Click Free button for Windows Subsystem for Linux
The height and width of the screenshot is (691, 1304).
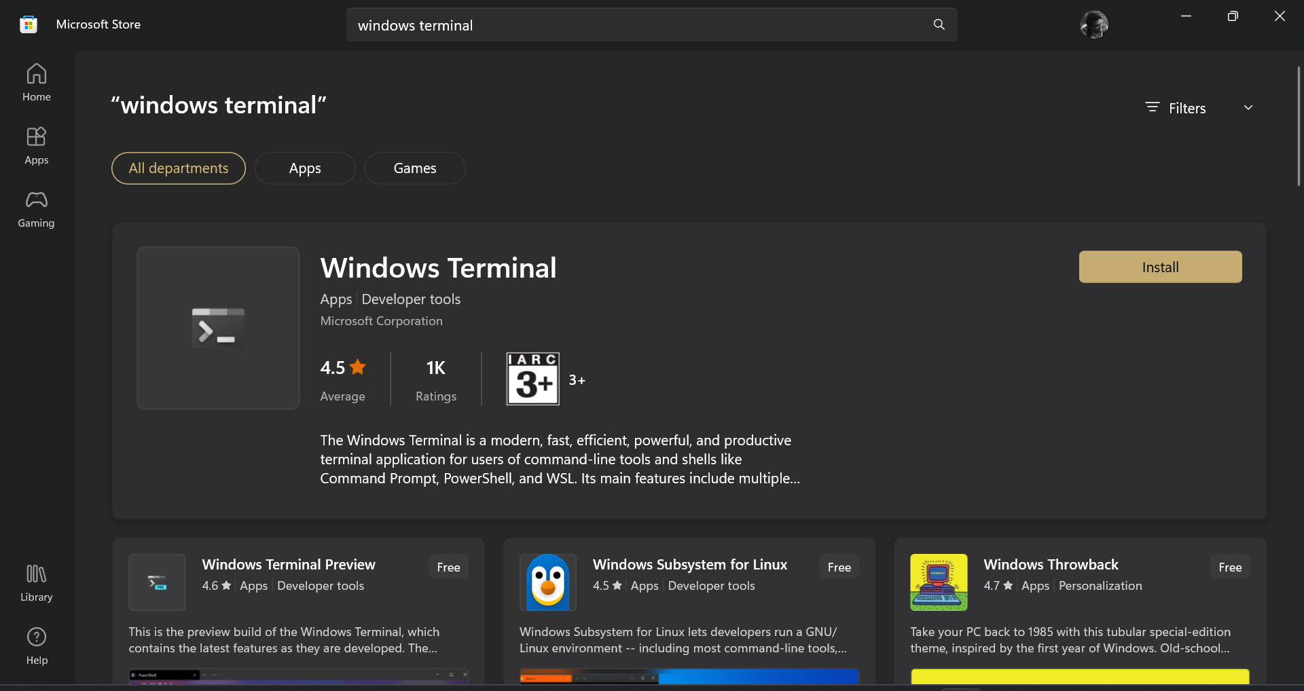click(839, 567)
